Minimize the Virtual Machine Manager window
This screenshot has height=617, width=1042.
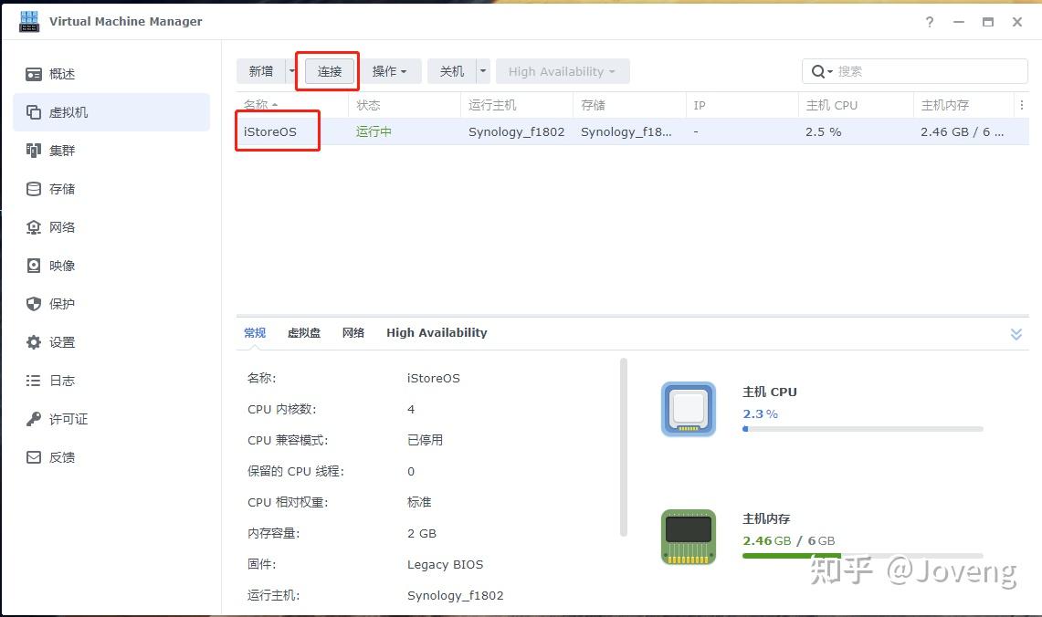click(959, 22)
